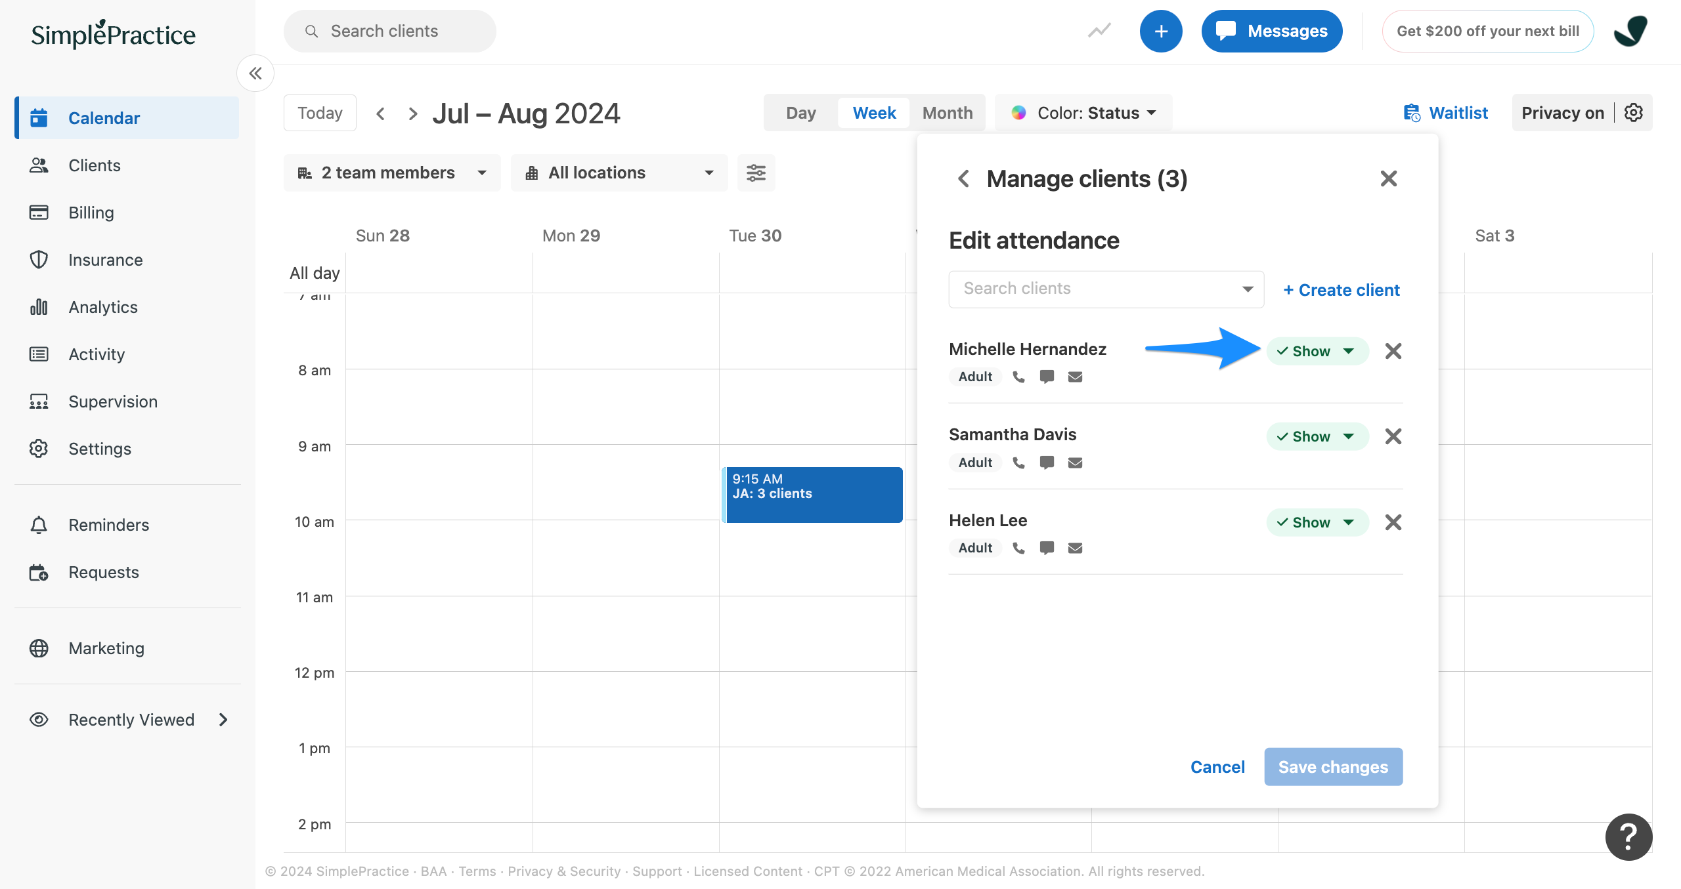This screenshot has height=889, width=1681.
Task: Click the blue plus create button
Action: pyautogui.click(x=1161, y=31)
